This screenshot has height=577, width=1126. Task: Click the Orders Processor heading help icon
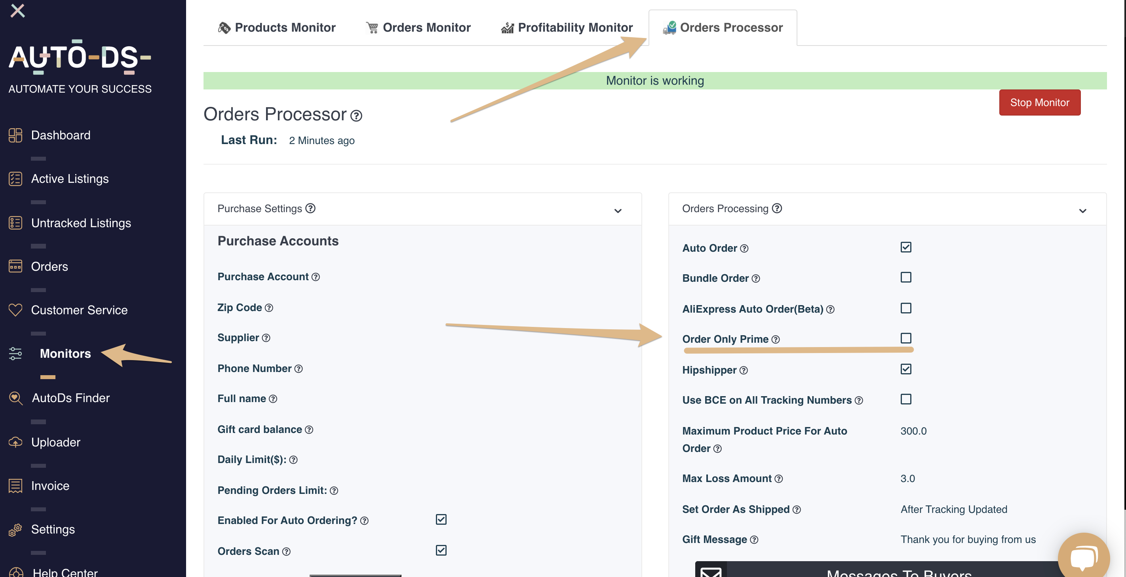click(356, 116)
